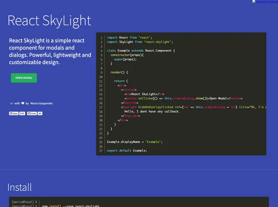Click the 'return (' code line

point(121,81)
